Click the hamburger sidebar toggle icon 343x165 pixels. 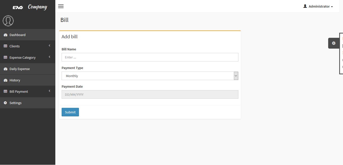61,6
